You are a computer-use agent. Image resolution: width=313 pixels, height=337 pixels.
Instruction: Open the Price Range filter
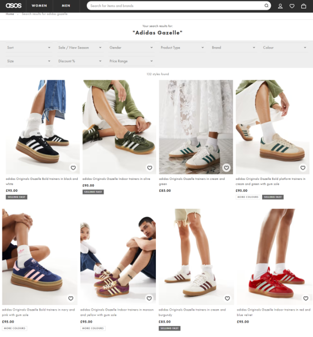[x=131, y=61]
